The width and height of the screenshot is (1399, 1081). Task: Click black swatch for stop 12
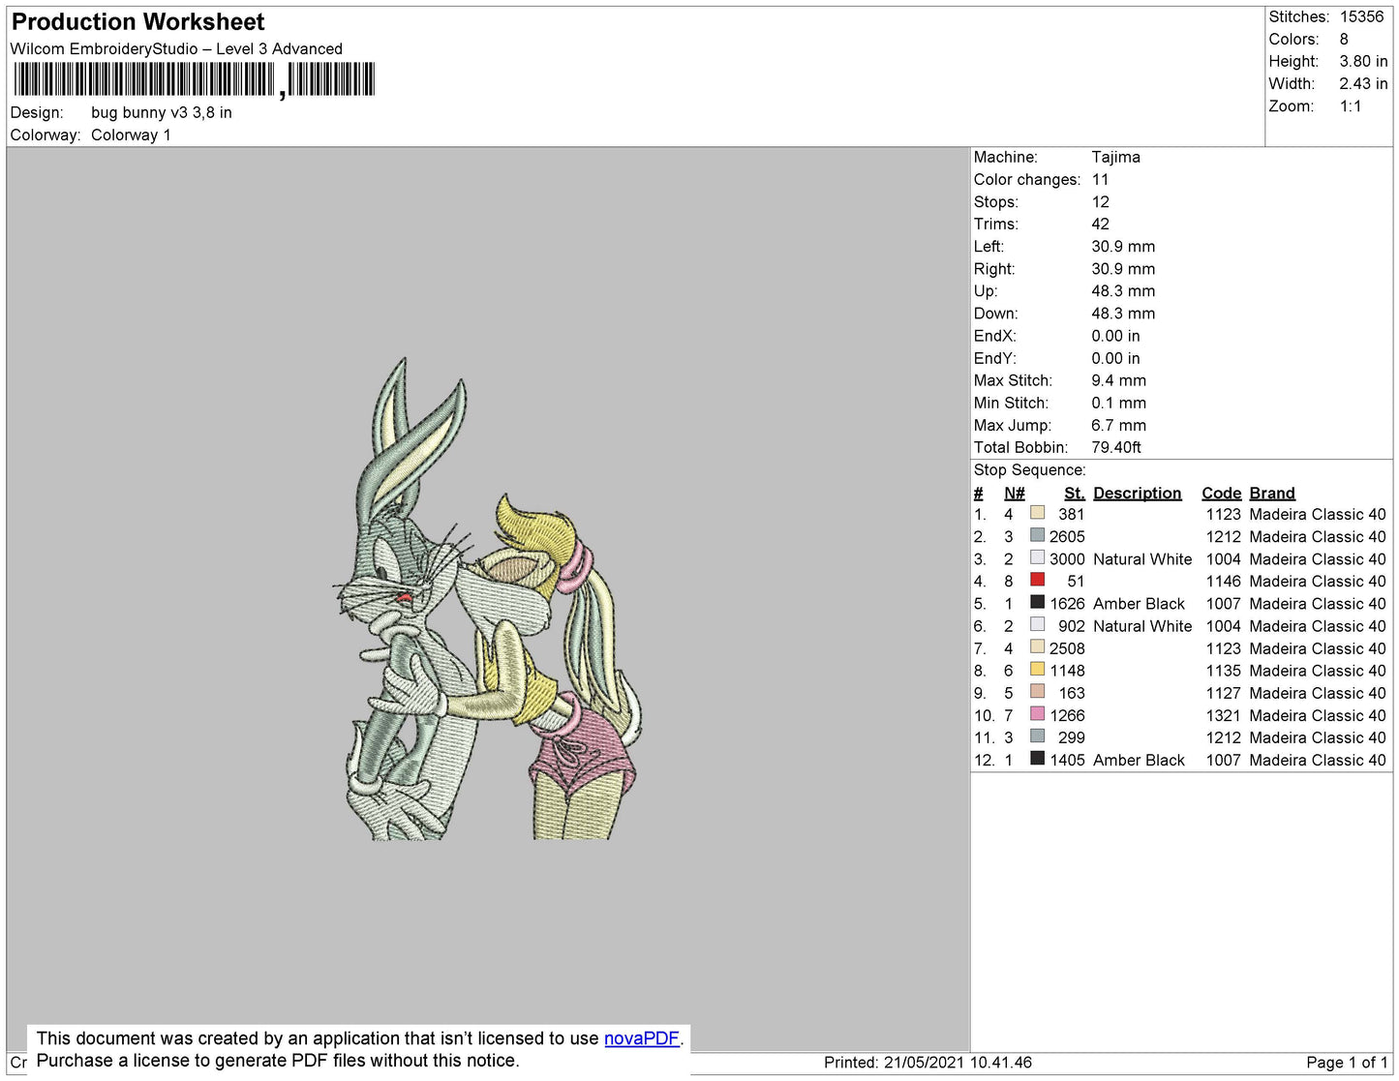1038,759
